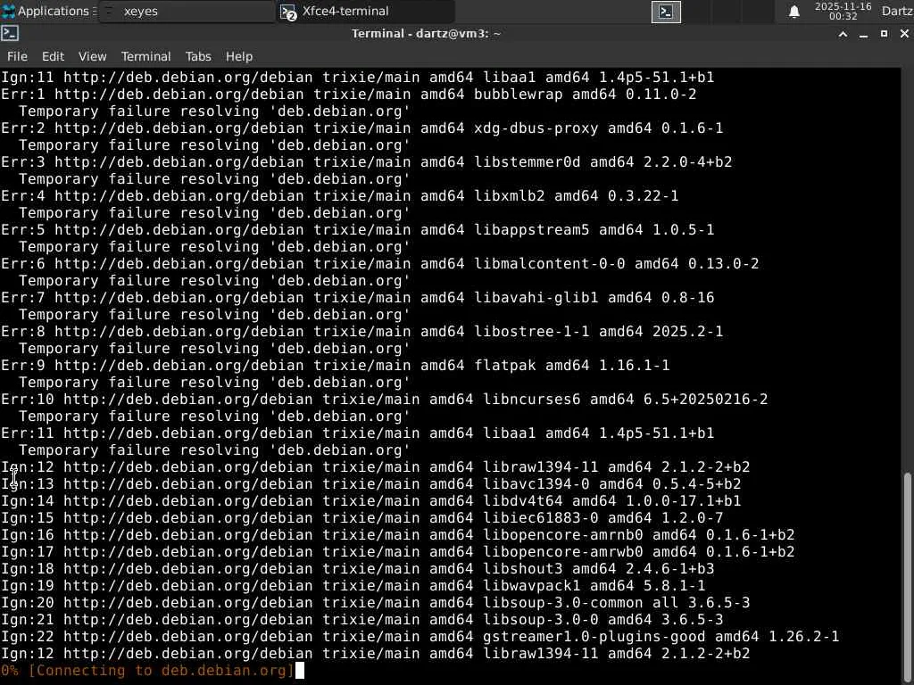Image resolution: width=914 pixels, height=685 pixels.
Task: Click the Ign:20 libsoup-3.0-common line
Action: 376,602
